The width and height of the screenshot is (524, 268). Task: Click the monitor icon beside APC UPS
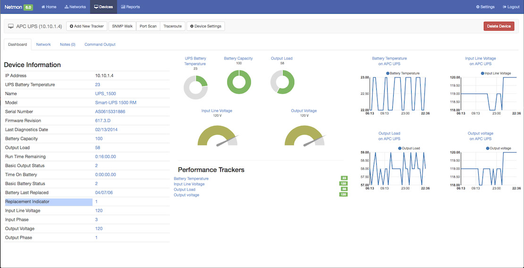[11, 26]
